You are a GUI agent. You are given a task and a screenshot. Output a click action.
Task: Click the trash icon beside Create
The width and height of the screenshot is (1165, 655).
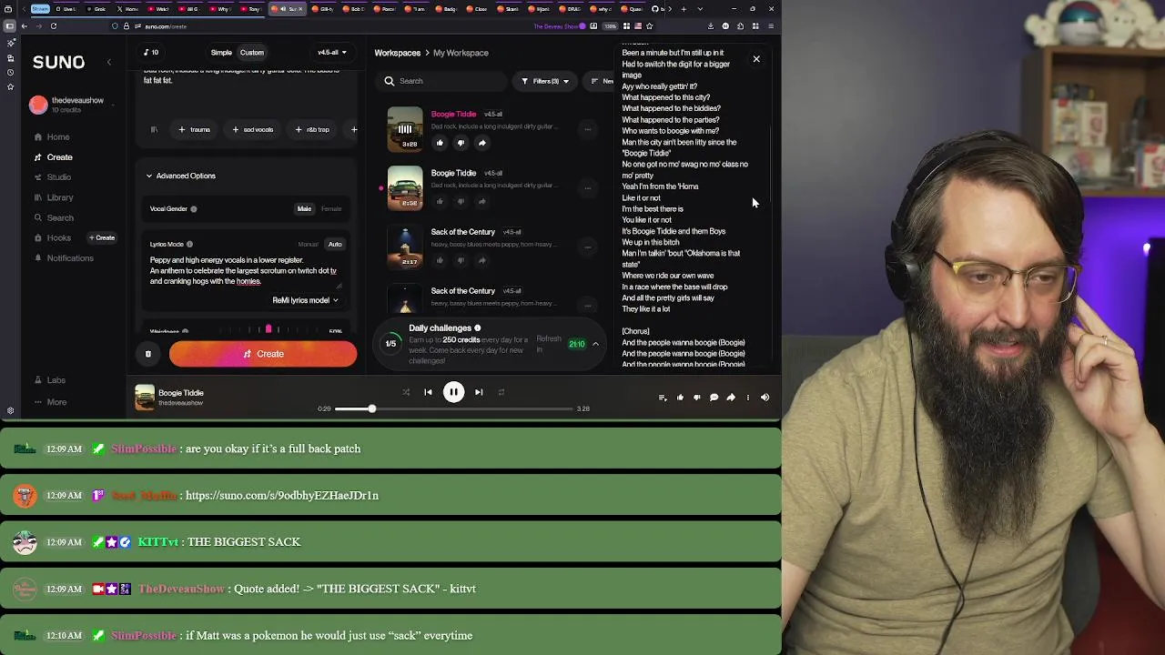coord(147,354)
